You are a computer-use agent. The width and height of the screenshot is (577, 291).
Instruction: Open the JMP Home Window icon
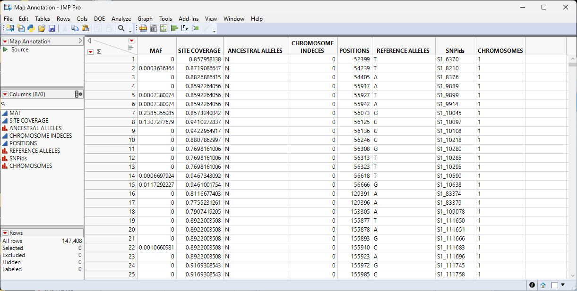pos(543,285)
